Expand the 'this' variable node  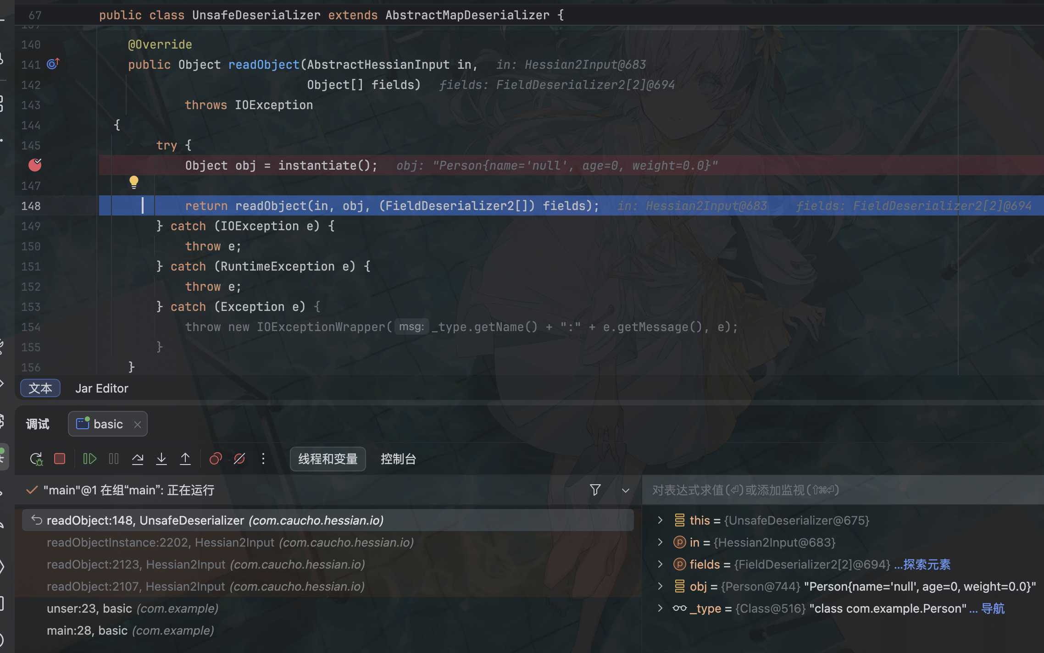click(660, 520)
